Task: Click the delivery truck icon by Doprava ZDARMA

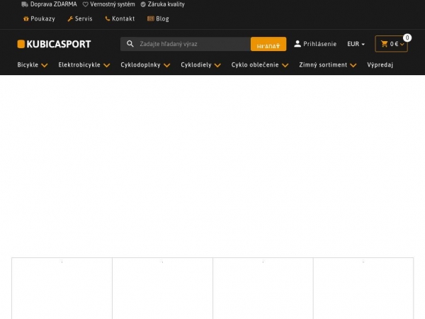Action: pyautogui.click(x=25, y=4)
